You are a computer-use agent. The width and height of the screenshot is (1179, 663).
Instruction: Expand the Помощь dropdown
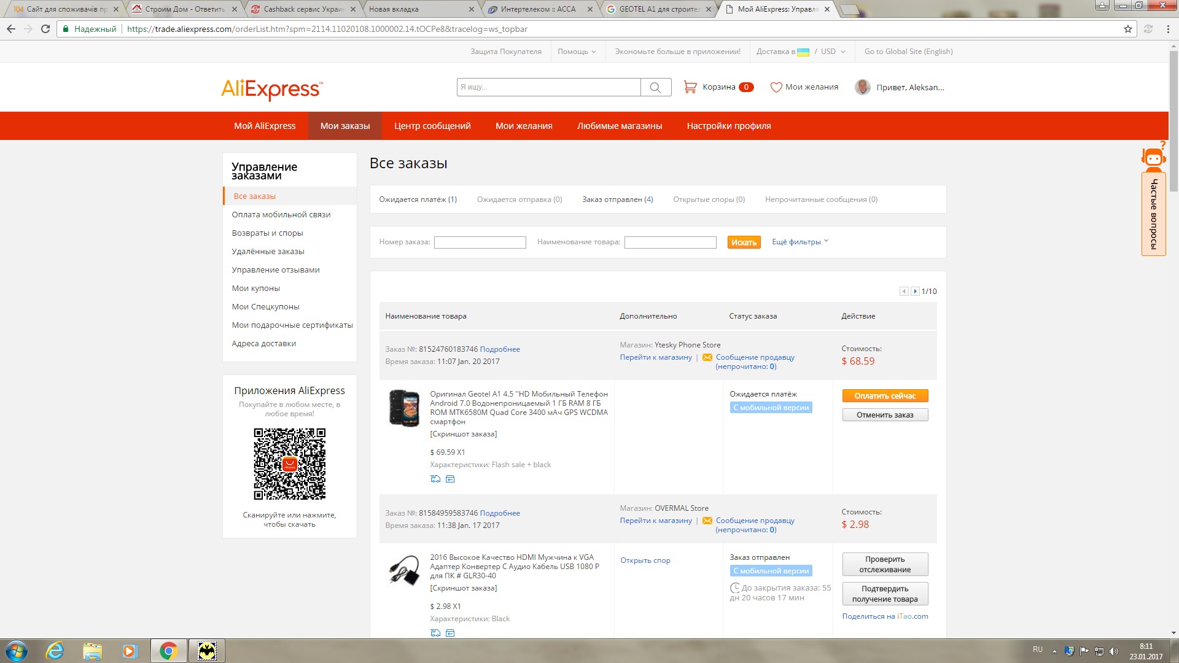tap(577, 52)
